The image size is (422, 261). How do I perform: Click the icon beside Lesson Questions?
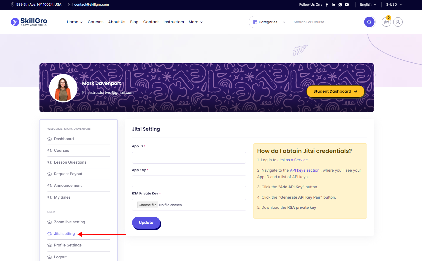[x=50, y=162]
